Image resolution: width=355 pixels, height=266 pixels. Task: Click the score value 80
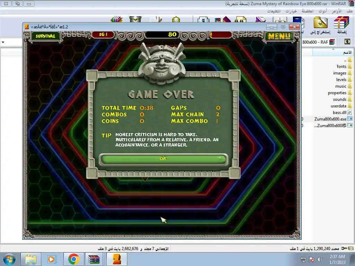tap(172, 34)
